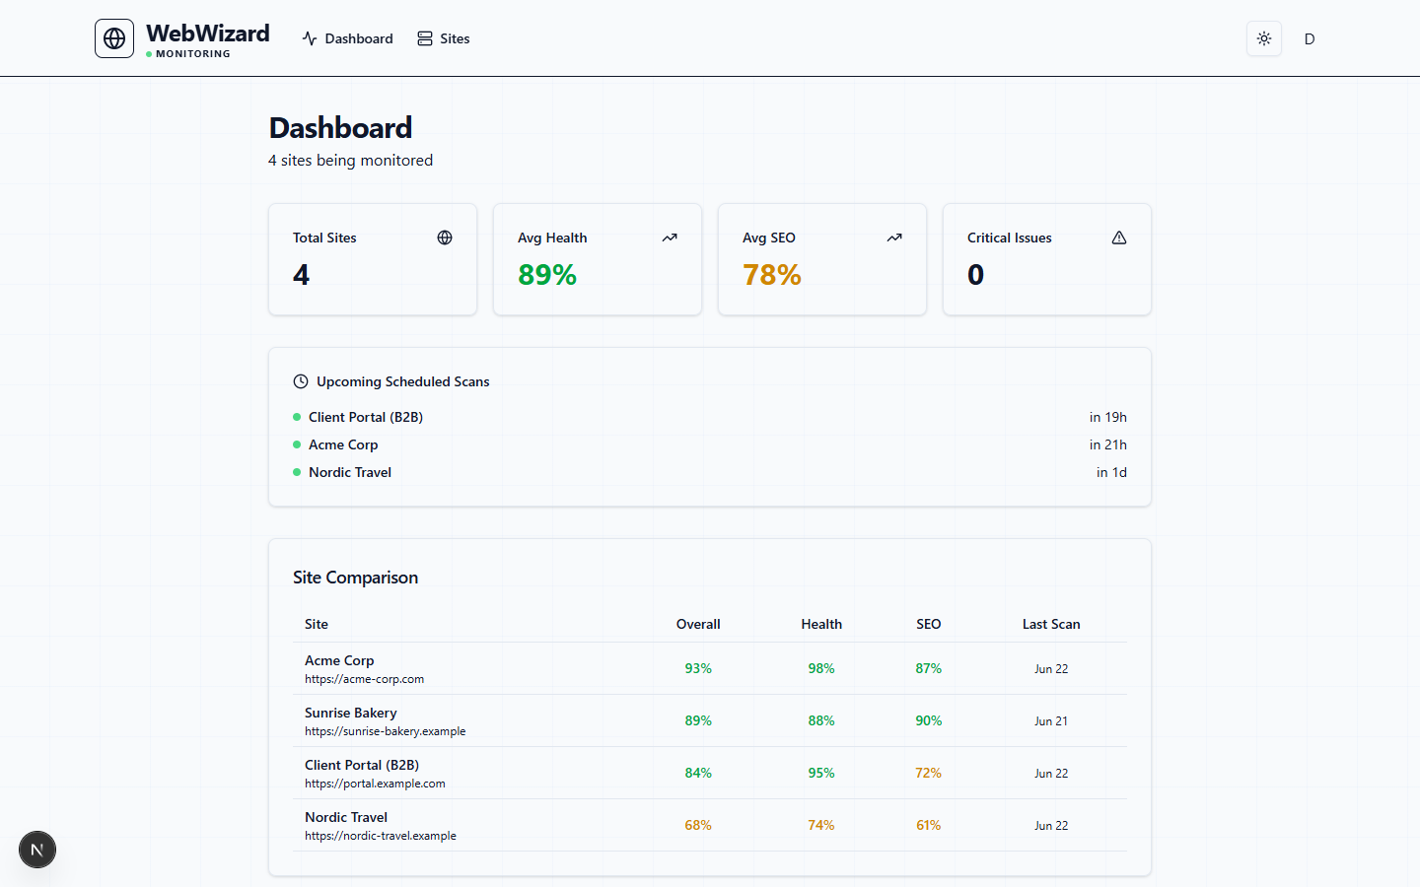1420x887 pixels.
Task: Click the WebWizard brand title
Action: click(x=208, y=33)
